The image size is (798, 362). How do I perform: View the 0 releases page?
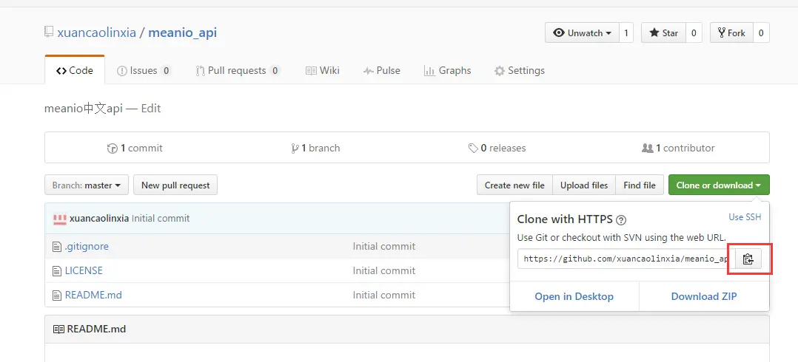(x=497, y=148)
